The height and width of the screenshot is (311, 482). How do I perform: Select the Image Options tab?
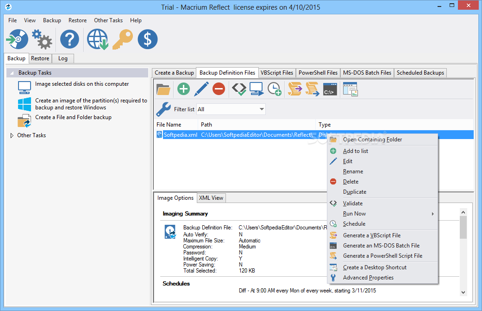[x=175, y=198]
